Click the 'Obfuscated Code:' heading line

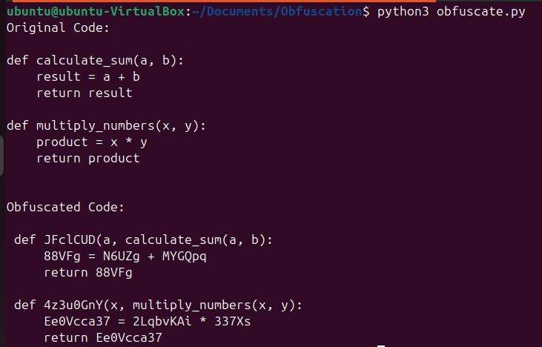click(65, 207)
